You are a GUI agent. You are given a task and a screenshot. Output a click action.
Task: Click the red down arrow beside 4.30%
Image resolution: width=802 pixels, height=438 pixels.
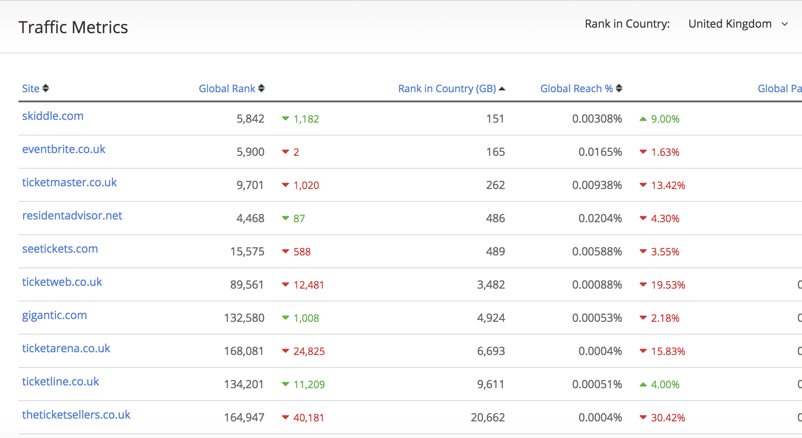pos(643,219)
